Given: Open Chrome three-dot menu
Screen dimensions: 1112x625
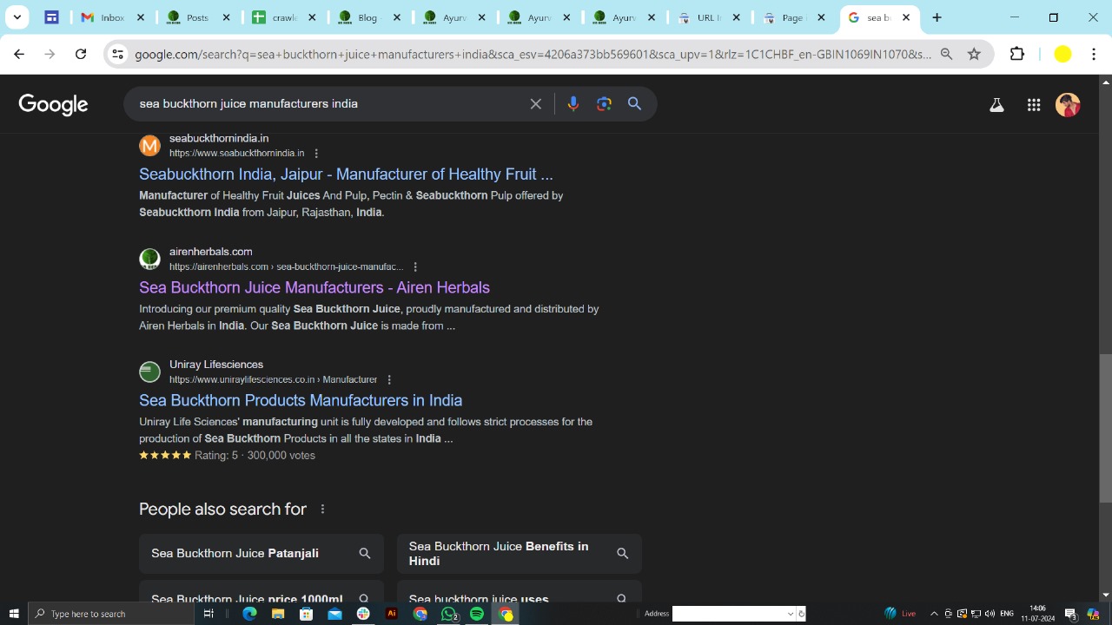Looking at the screenshot, I should point(1094,54).
